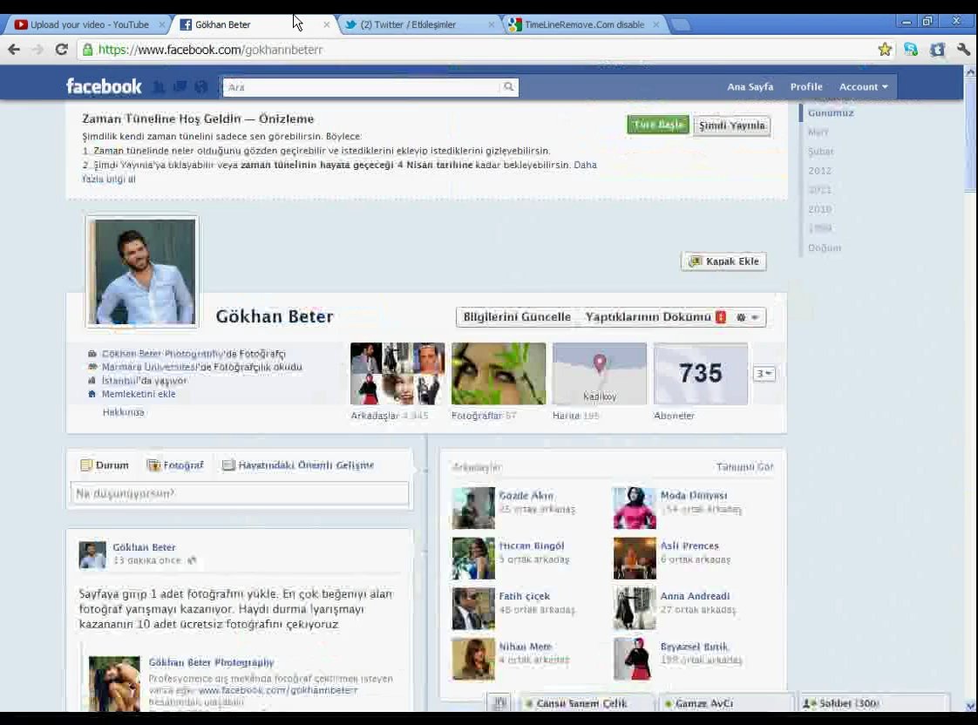Image resolution: width=978 pixels, height=725 pixels.
Task: Open Yaptıklarının Dökümü
Action: click(648, 316)
